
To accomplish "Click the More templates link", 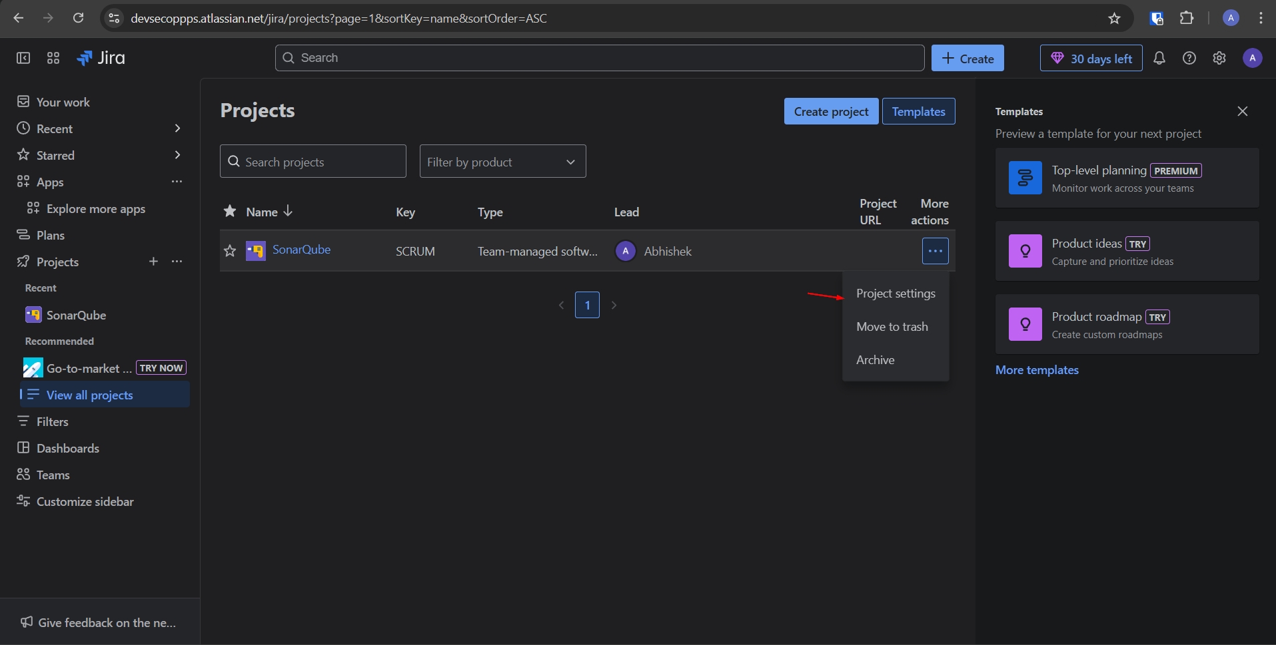I will (1037, 370).
